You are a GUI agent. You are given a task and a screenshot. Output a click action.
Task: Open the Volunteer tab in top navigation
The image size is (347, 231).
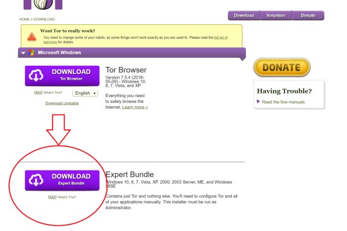click(276, 16)
